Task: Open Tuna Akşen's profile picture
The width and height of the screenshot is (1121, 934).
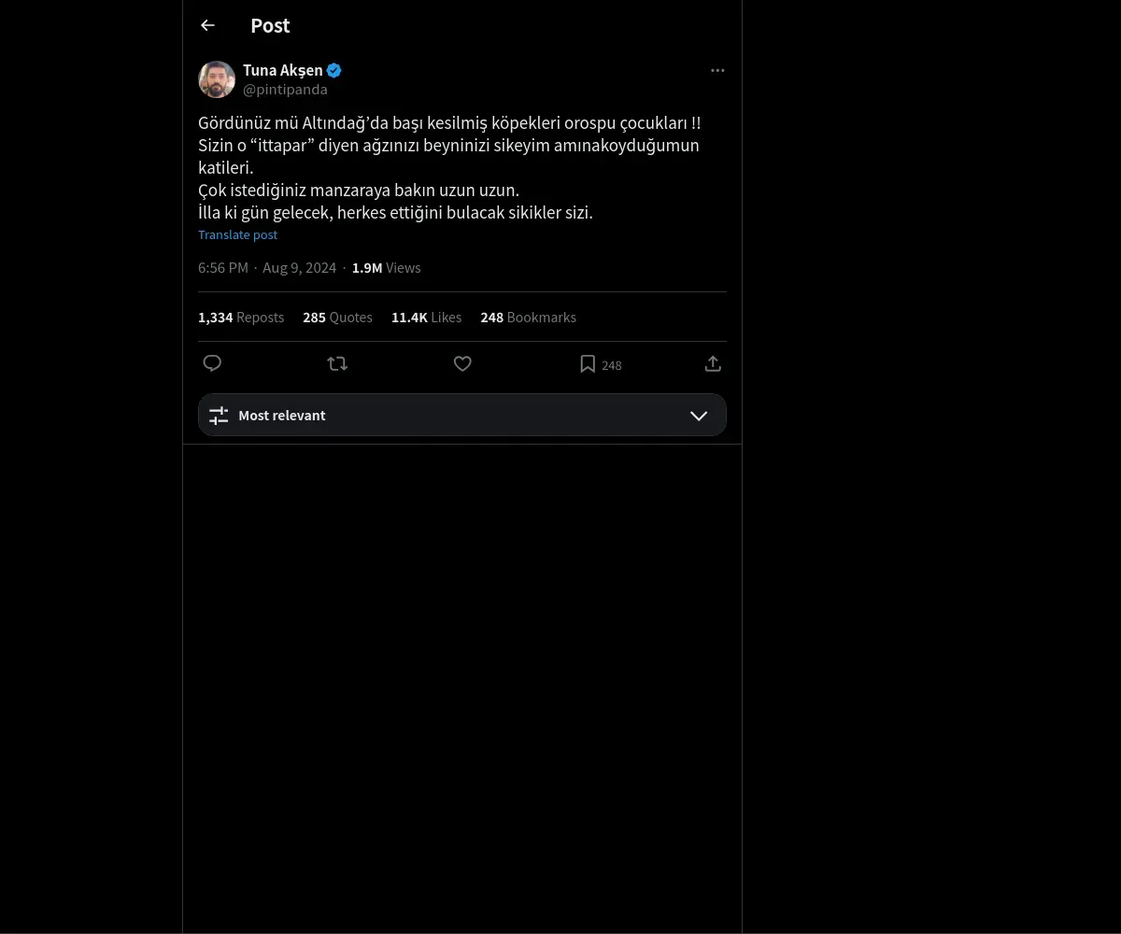Action: (x=217, y=79)
